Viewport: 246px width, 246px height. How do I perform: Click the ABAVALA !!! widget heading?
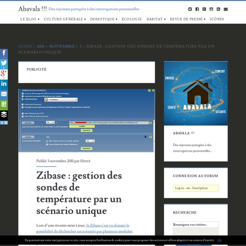tap(184, 133)
